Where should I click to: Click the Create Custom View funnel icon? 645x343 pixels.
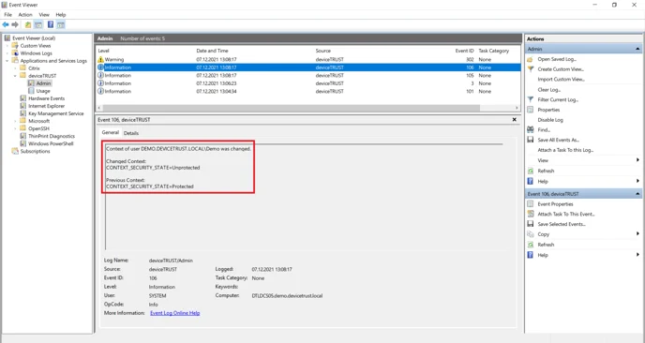coord(531,69)
